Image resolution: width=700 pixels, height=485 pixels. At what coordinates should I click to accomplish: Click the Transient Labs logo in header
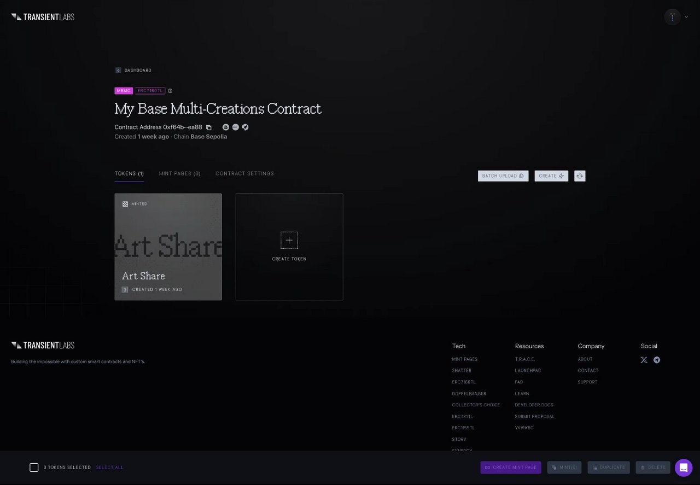pos(43,17)
